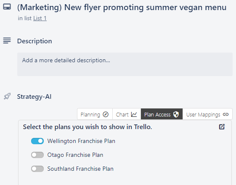Click the card icon beside the title
236x185 pixels.
tap(7, 7)
